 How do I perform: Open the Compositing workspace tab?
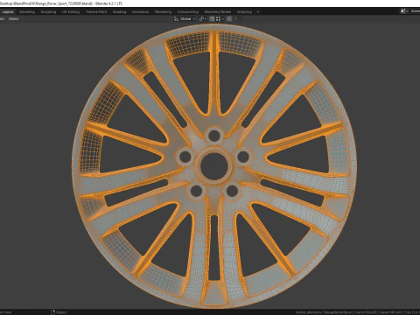[188, 12]
